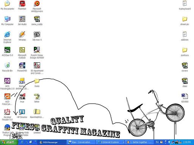Select the 3ds max 6 shortcut
This screenshot has height=145, width=194.
[x=37, y=36]
